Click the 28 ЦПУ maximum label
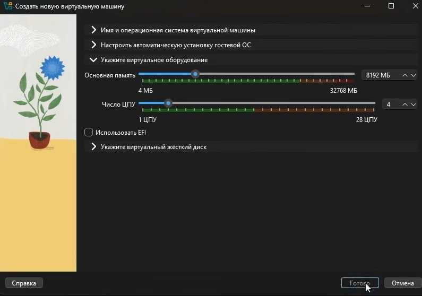422x296 pixels. pos(367,120)
